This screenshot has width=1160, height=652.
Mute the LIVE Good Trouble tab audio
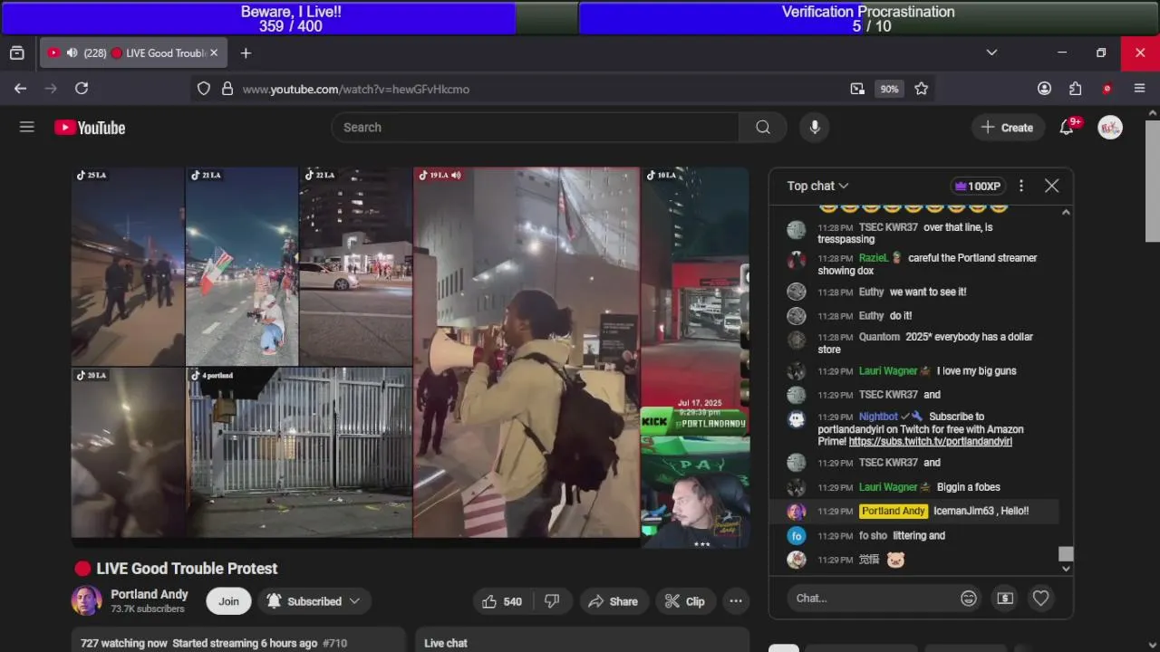coord(72,53)
